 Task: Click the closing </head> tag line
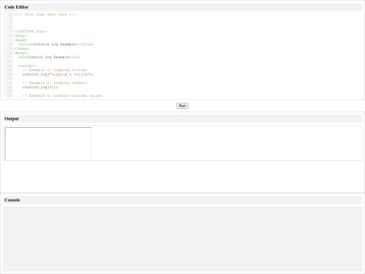tap(22, 49)
